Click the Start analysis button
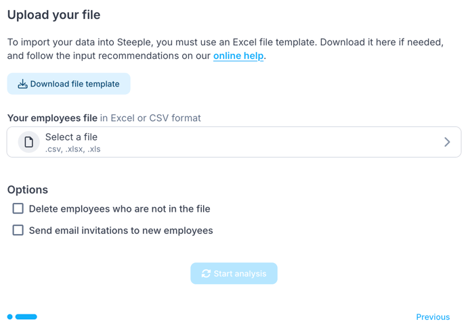 (234, 273)
